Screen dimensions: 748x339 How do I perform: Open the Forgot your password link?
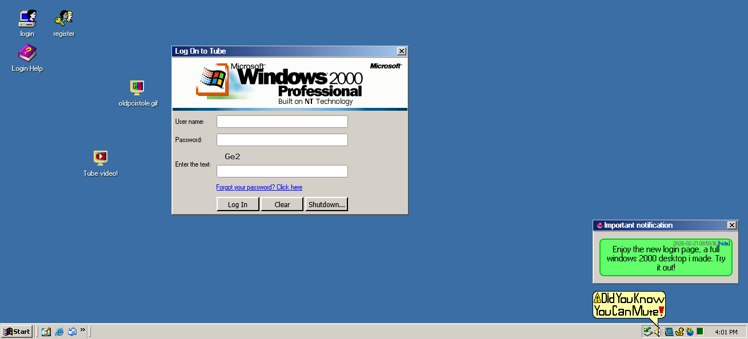[259, 187]
